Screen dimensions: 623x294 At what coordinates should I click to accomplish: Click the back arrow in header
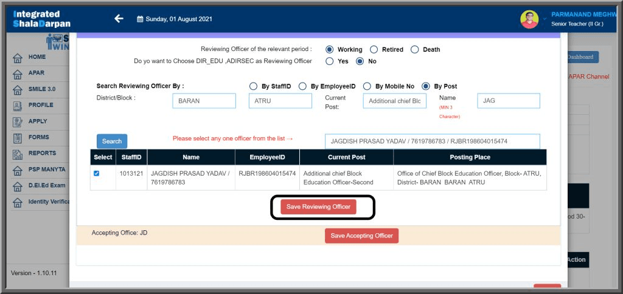click(119, 19)
